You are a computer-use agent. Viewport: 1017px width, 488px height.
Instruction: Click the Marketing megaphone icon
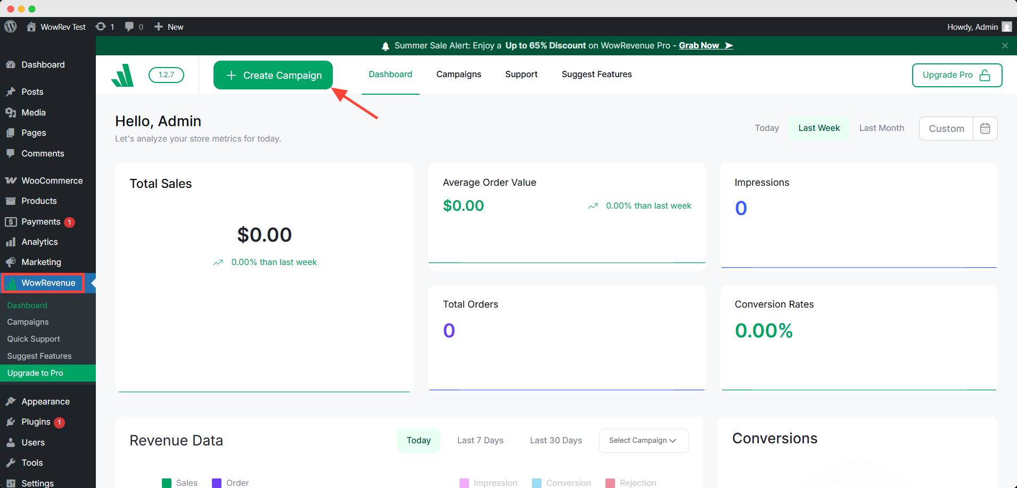tap(11, 262)
